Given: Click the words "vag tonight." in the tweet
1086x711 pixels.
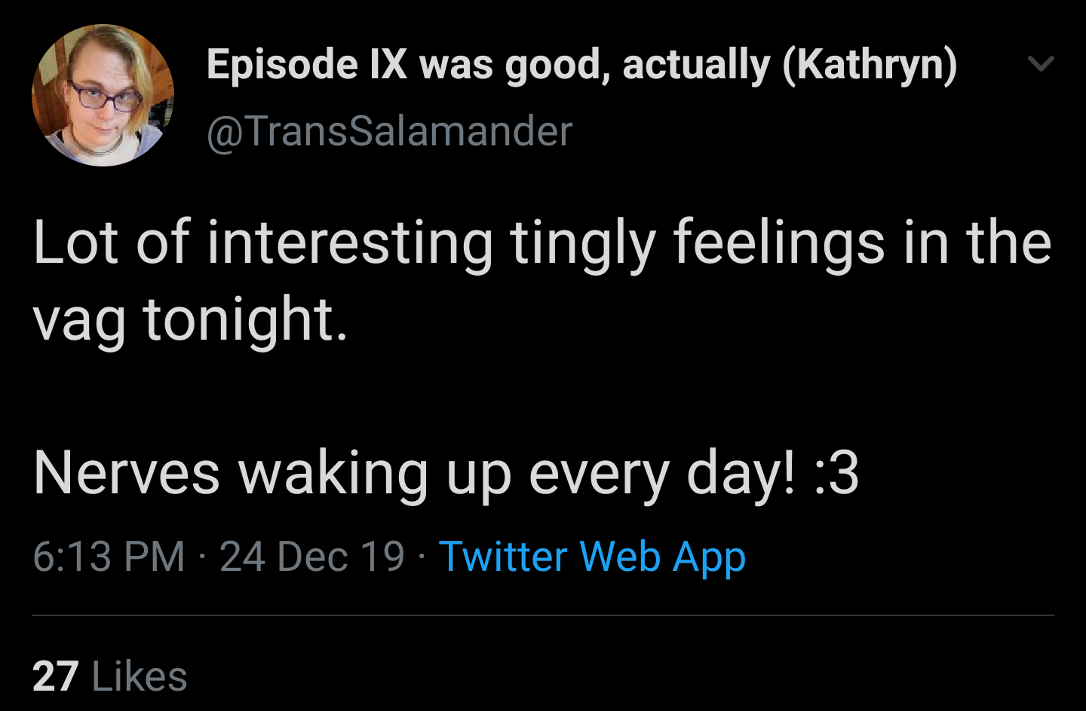Looking at the screenshot, I should 191,319.
